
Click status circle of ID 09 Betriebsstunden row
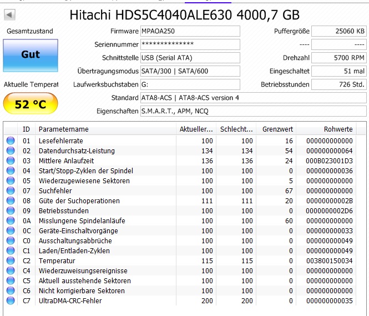coord(11,210)
